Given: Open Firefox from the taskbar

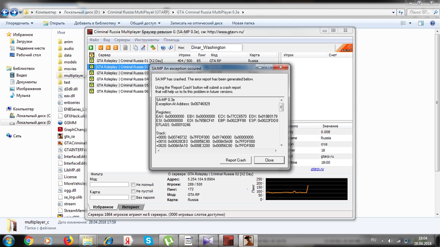Looking at the screenshot, I should pyautogui.click(x=69, y=240).
